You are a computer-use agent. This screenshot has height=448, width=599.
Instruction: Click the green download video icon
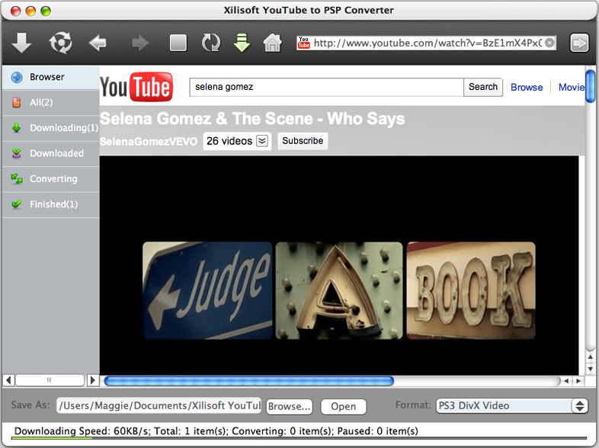pyautogui.click(x=242, y=43)
